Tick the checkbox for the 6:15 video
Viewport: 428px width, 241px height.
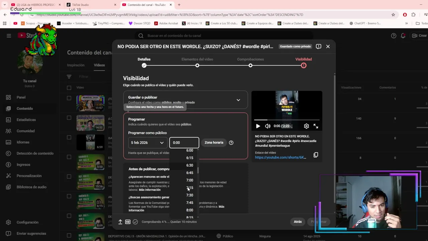point(69,196)
